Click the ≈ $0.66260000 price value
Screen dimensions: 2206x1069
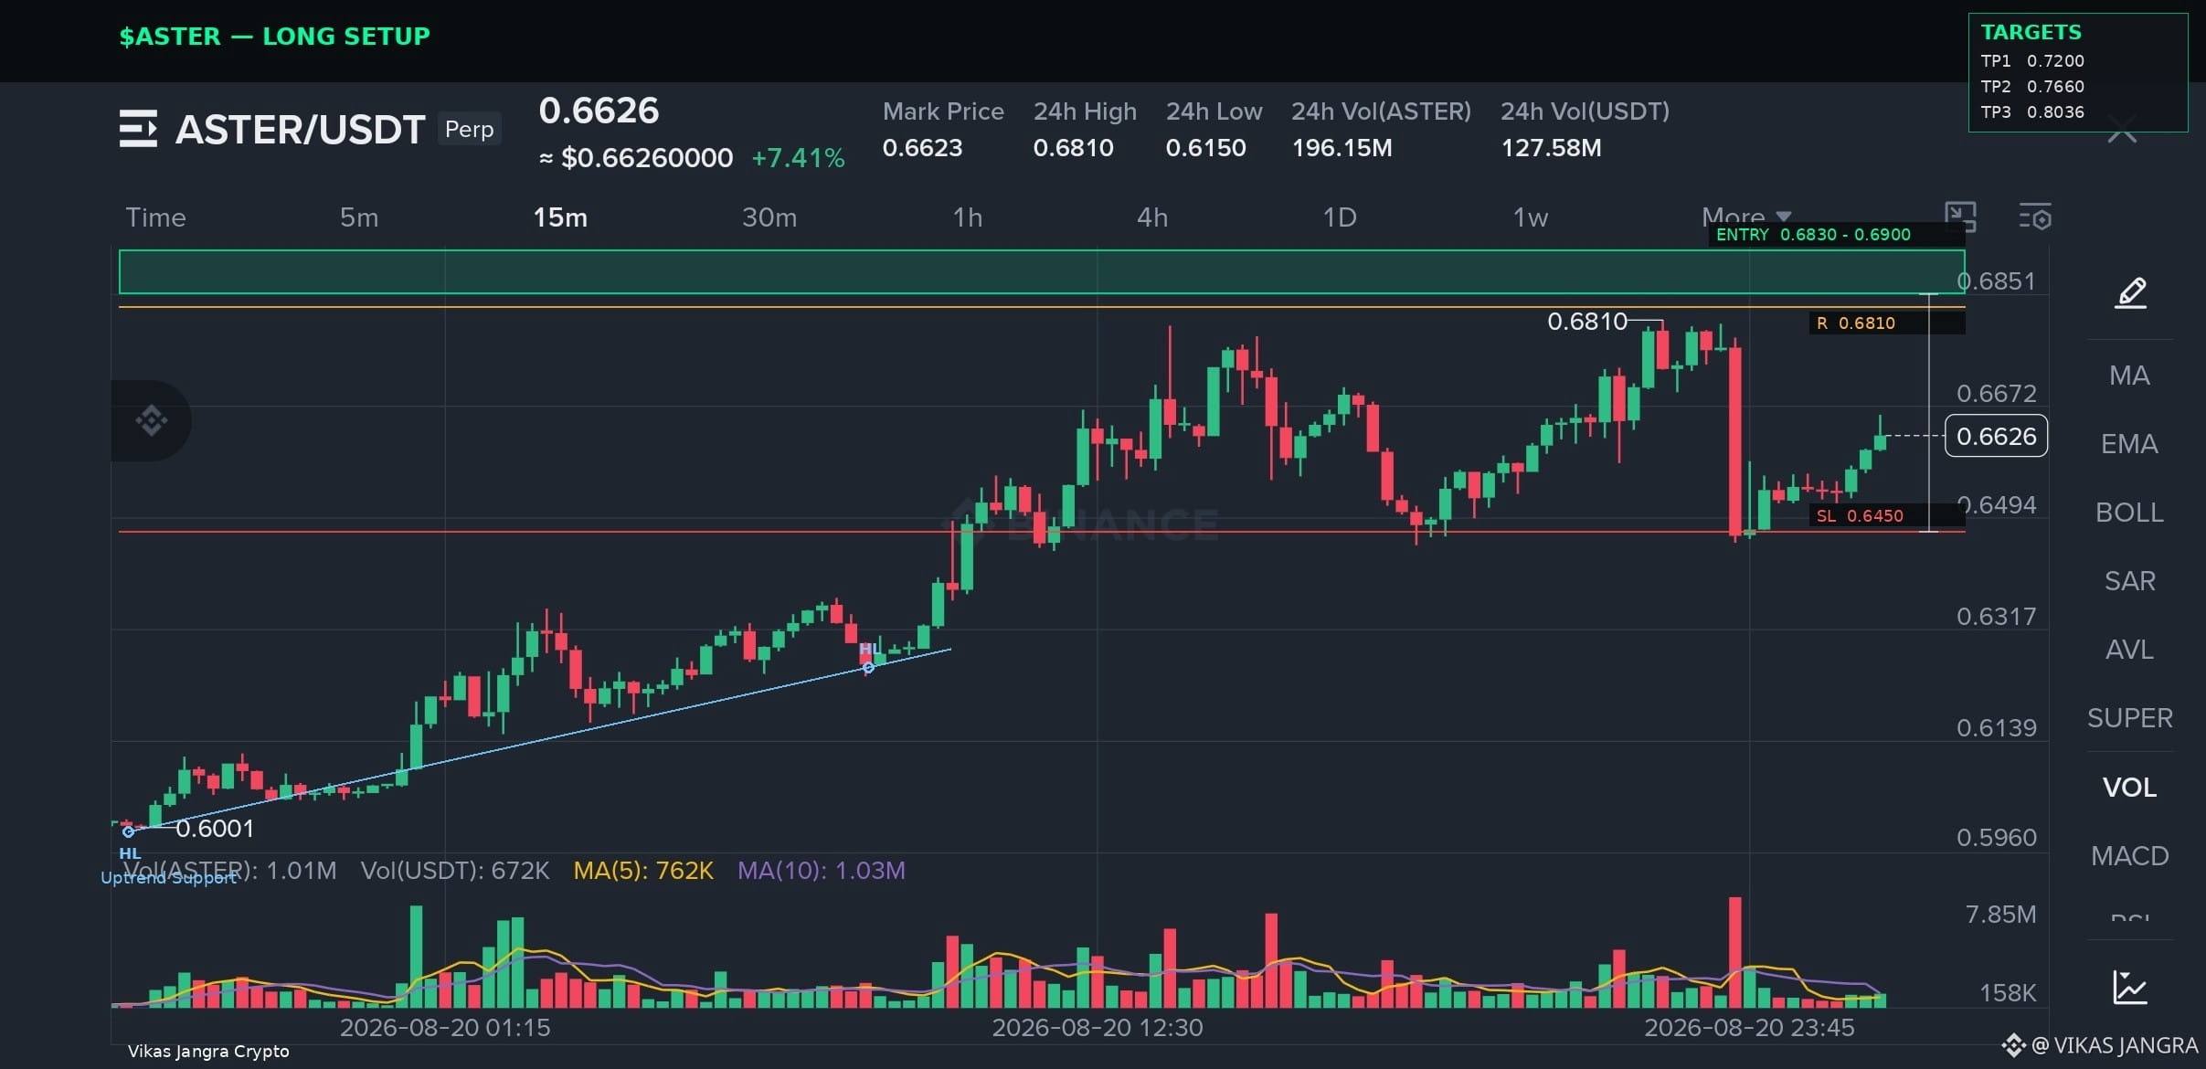click(636, 158)
